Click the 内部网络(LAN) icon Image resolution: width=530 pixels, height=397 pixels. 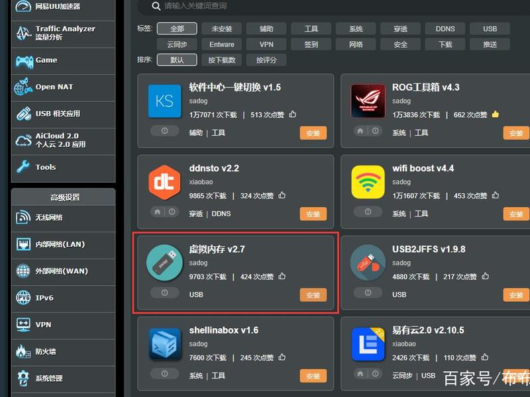click(23, 244)
